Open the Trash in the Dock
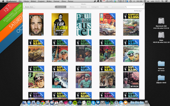The image size is (170, 106). click(x=146, y=102)
